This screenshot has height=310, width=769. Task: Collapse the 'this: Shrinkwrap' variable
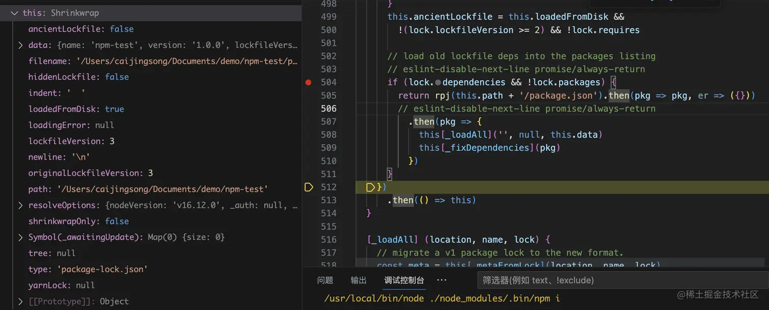point(14,13)
